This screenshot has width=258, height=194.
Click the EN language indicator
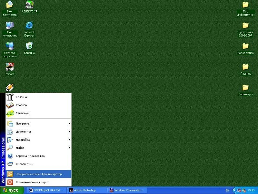[227, 190]
